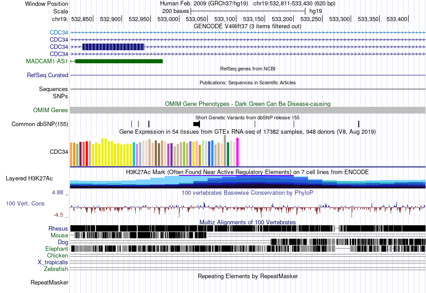Click the GTEx RNA-seq gene expression title
Screen dimensions: 426x293
pyautogui.click(x=248, y=132)
